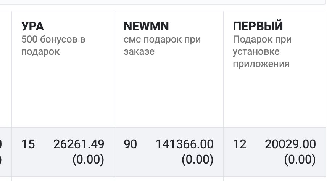This screenshot has width=332, height=181.
Task: Click the cut-off 0 left of 15
Action: [1, 144]
